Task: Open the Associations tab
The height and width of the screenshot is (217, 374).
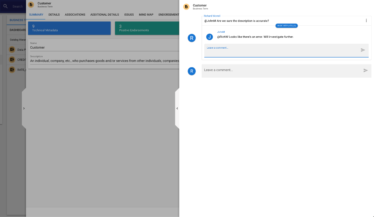Action: (75, 15)
